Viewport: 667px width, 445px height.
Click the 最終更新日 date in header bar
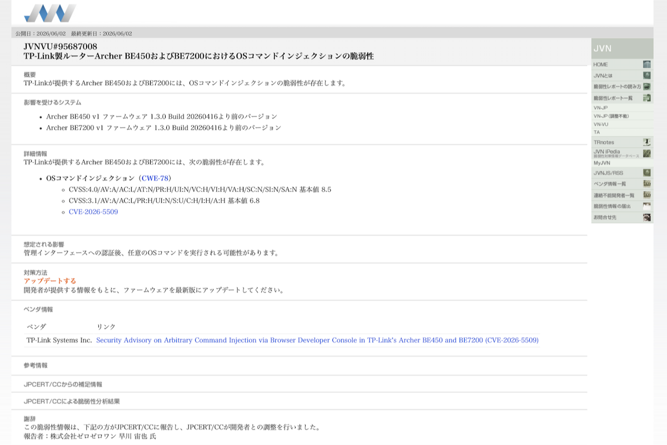[102, 33]
